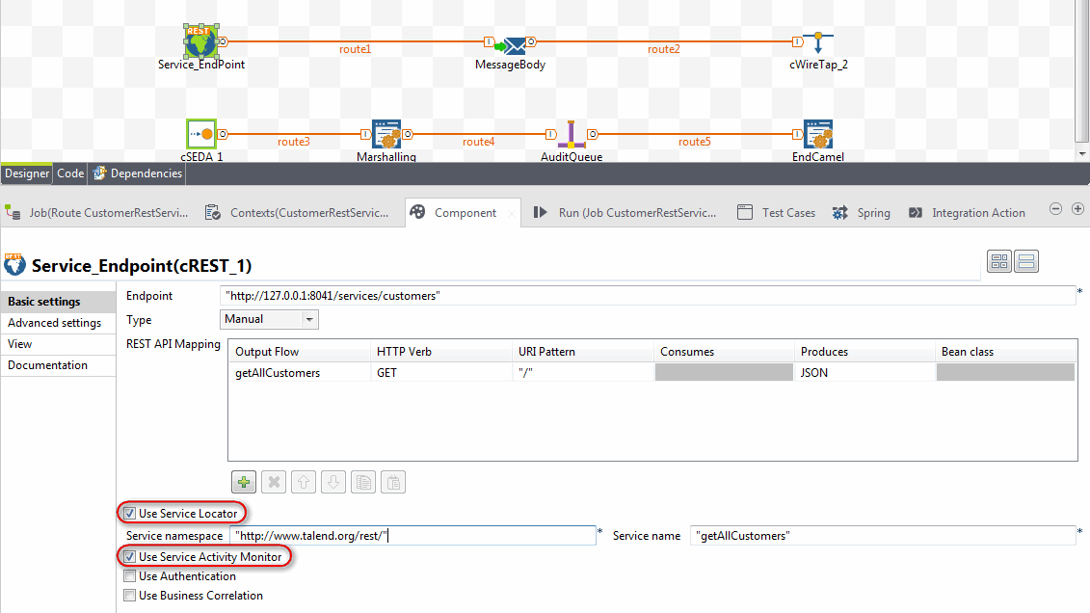Move mapping row down arrow
This screenshot has height=613, width=1090.
pos(333,482)
